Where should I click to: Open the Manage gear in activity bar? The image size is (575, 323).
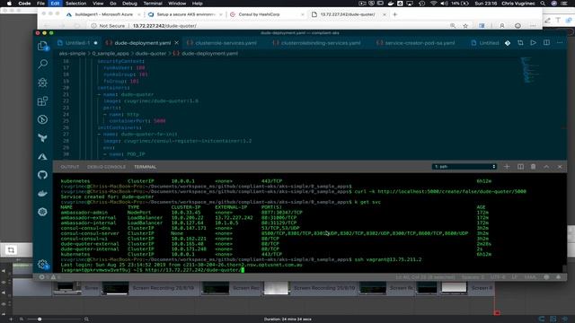42,264
